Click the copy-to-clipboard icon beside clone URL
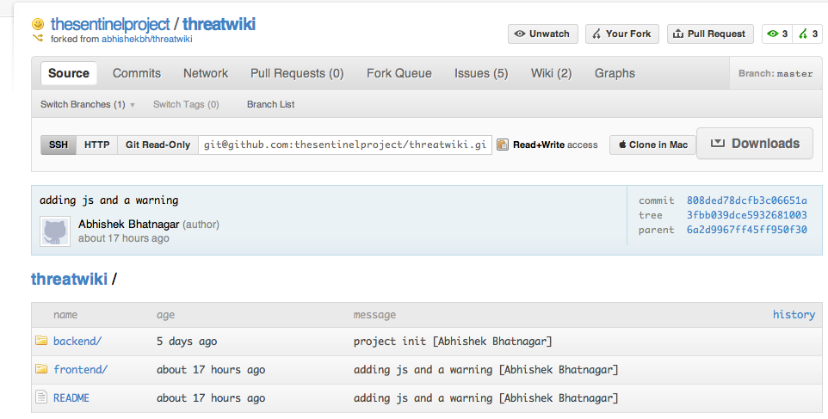 coord(503,145)
